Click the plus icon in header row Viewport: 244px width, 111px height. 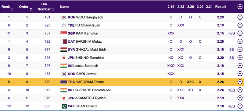coord(240,7)
